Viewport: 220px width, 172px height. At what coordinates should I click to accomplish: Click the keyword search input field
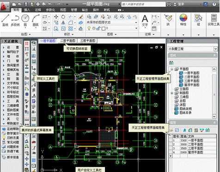(x=143, y=4)
